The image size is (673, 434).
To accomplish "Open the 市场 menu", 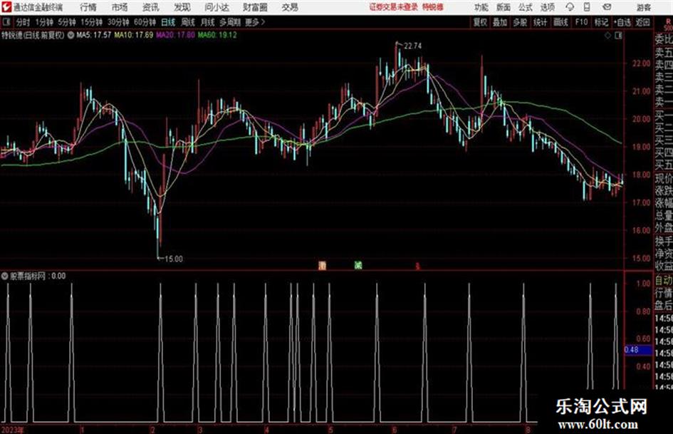I will tap(120, 7).
